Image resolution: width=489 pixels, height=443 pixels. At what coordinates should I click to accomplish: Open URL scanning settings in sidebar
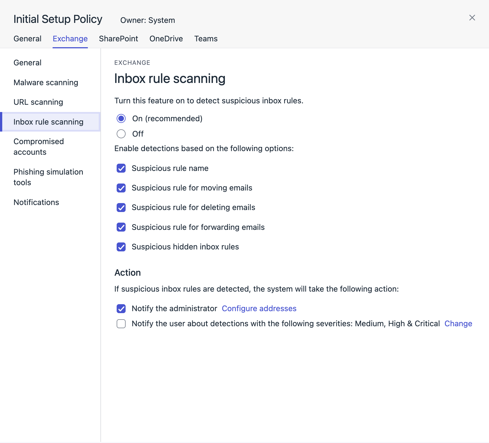[38, 102]
